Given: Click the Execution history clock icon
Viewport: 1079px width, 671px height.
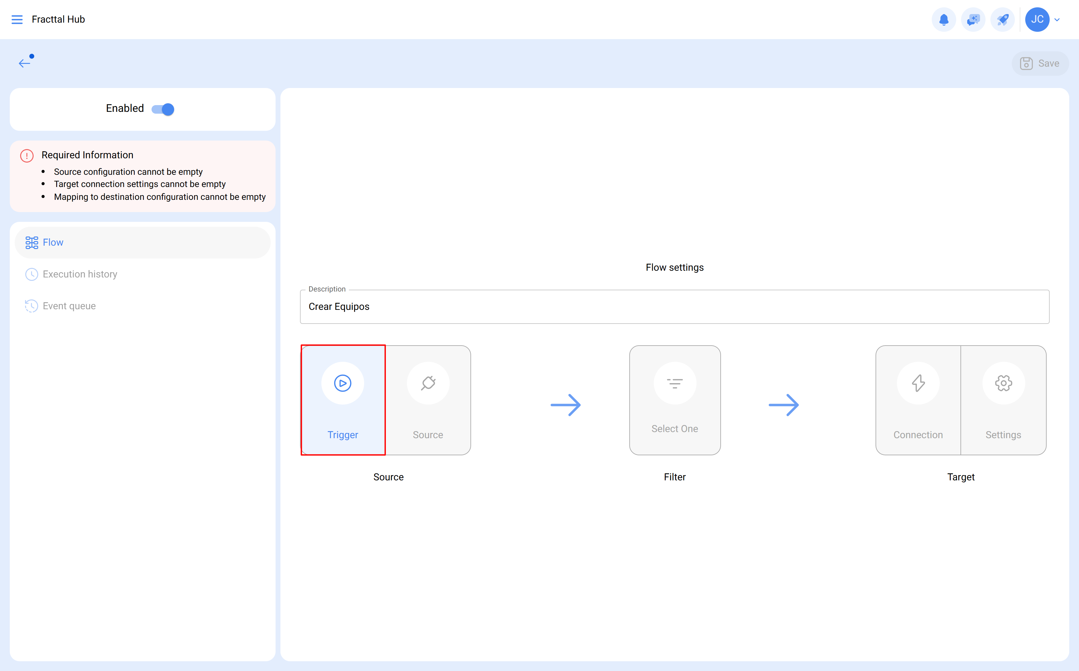Looking at the screenshot, I should point(31,274).
